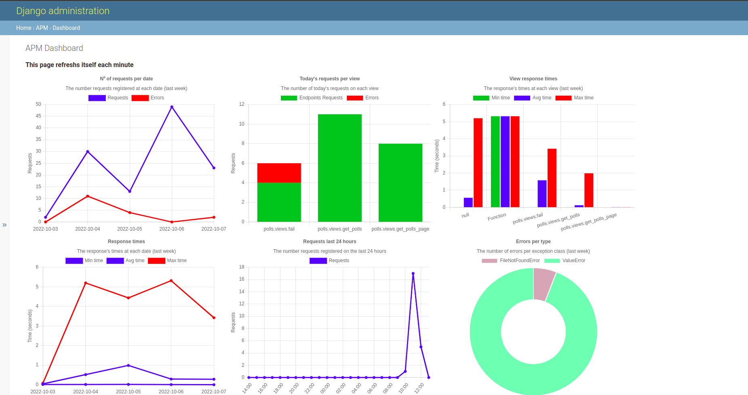Toggle Errors legend in requests per date chart

pyautogui.click(x=147, y=98)
